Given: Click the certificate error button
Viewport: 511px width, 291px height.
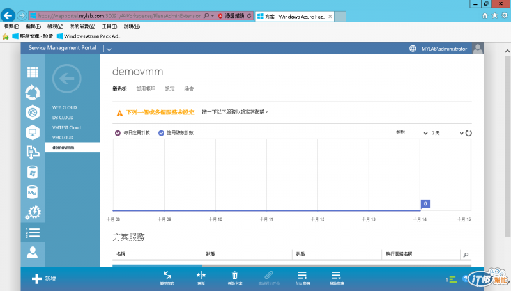Looking at the screenshot, I should [231, 15].
